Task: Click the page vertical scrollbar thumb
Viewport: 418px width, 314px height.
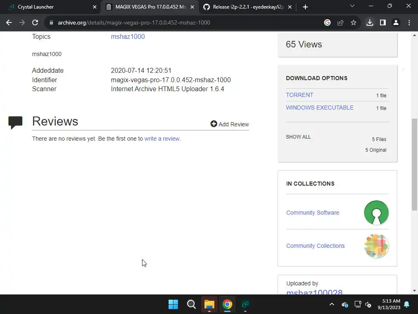Action: (x=414, y=164)
